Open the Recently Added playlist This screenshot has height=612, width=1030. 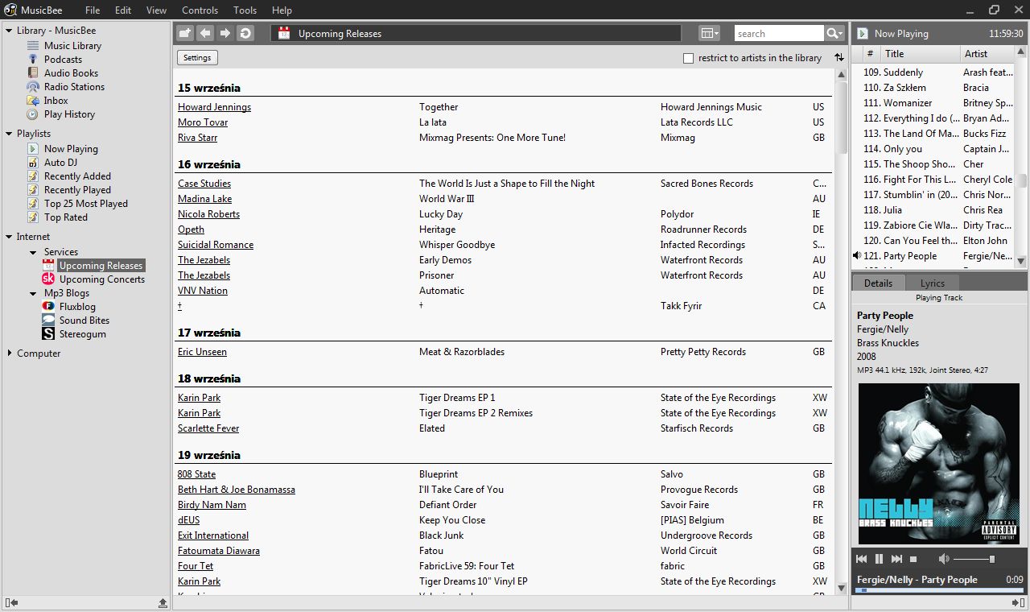[x=77, y=176]
